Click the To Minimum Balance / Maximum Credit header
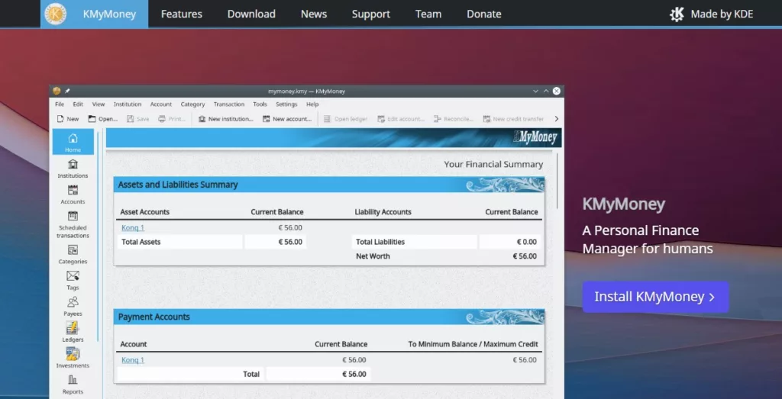 point(473,344)
